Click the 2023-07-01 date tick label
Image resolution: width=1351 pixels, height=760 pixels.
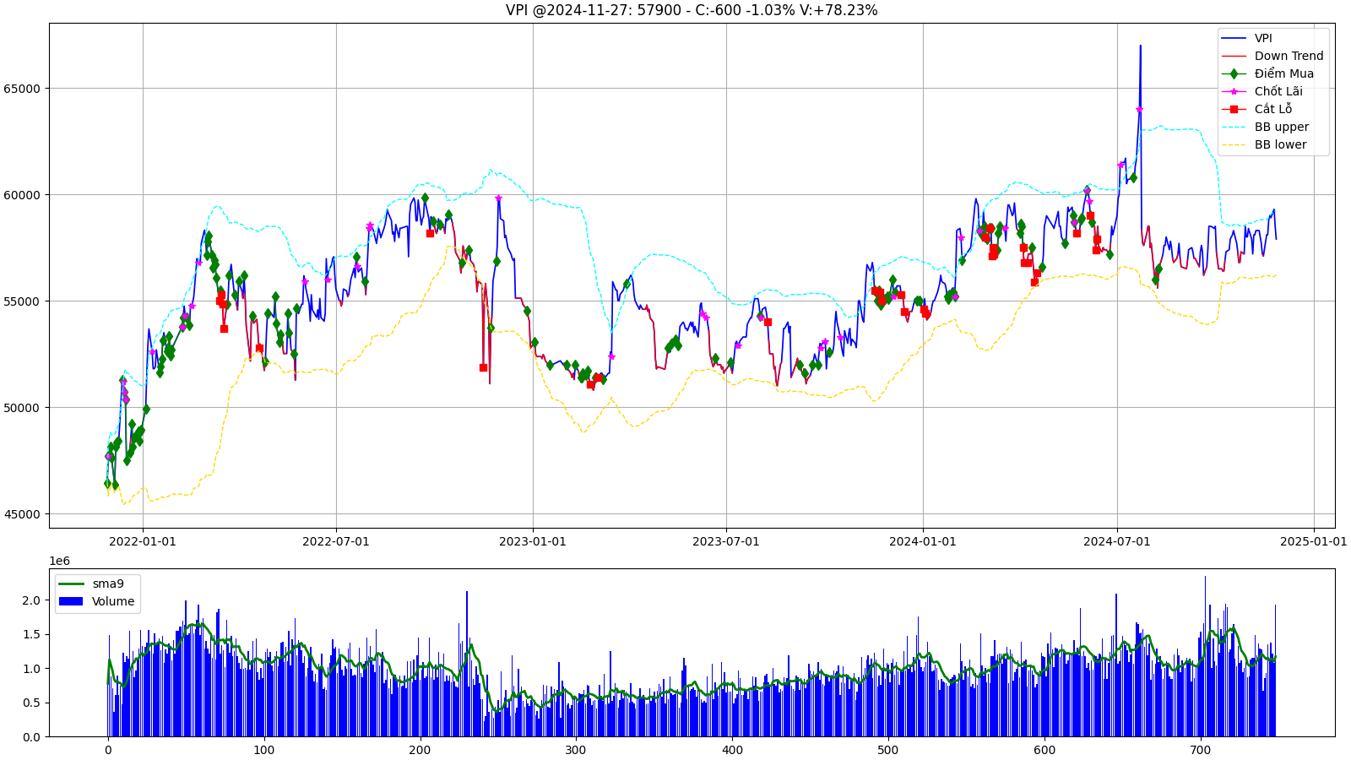pos(726,541)
